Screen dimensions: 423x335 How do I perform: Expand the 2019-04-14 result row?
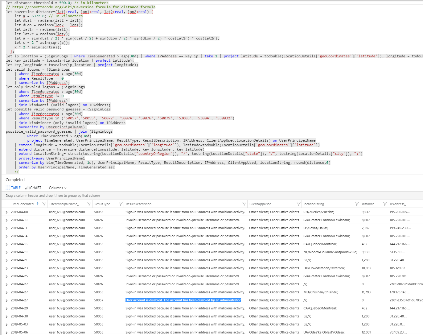tap(6, 236)
